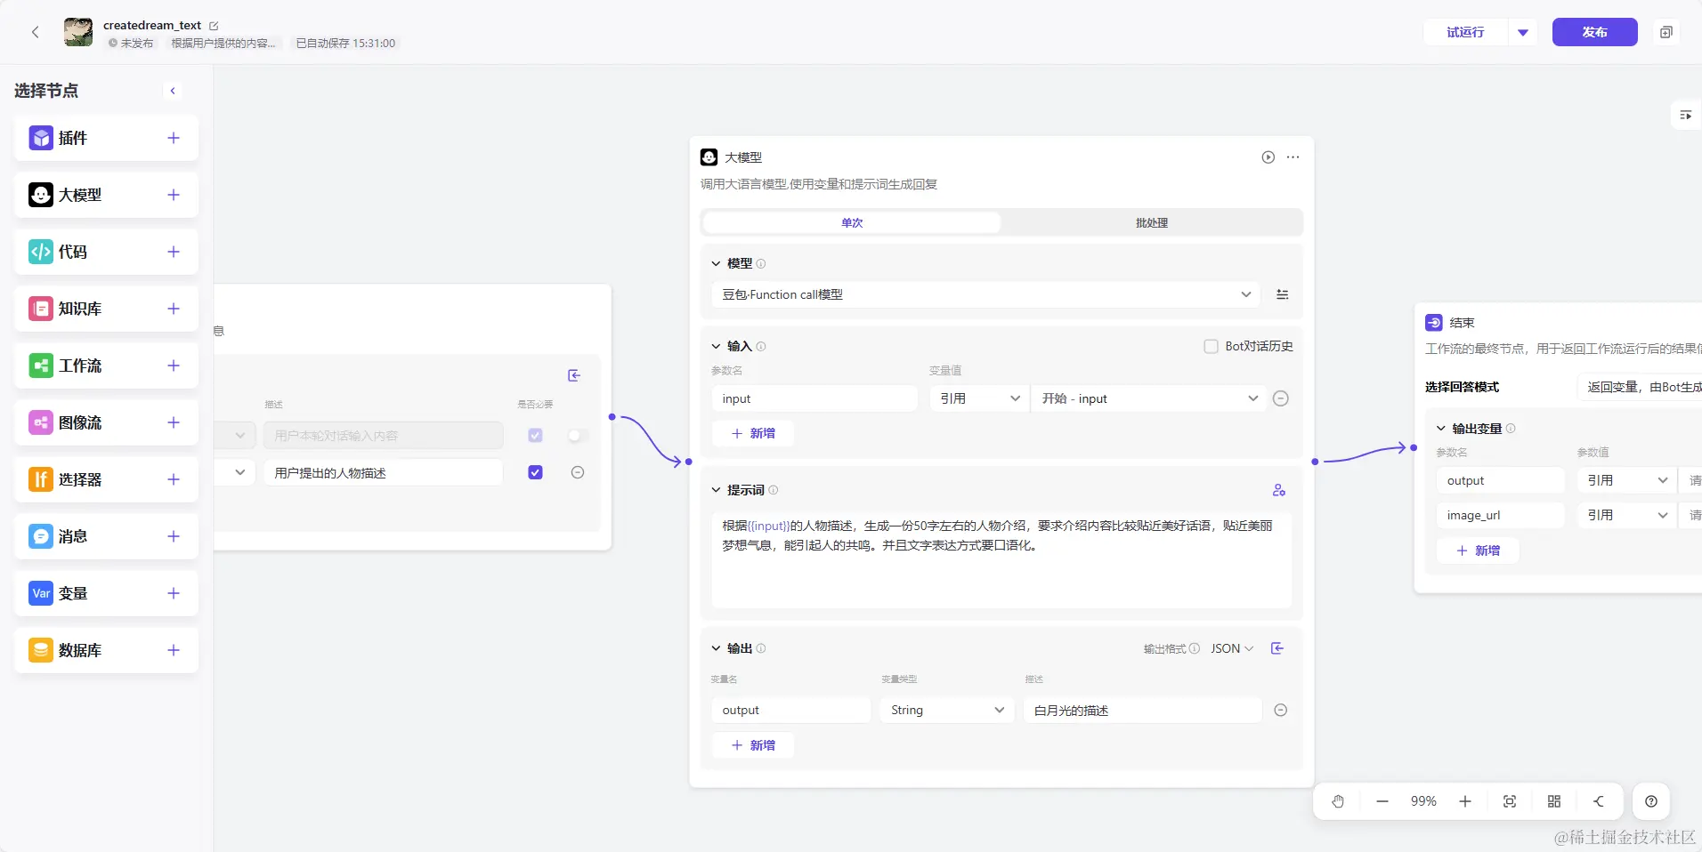Open the 豆包·Function call模型 model dropdown

tap(986, 294)
